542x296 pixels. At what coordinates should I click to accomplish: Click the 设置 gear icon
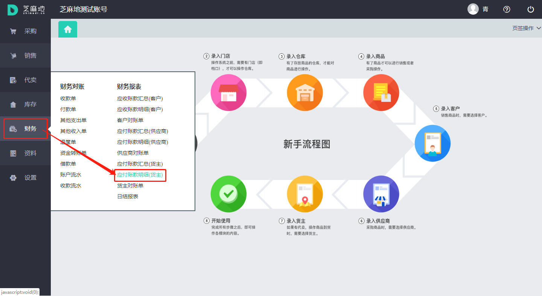coord(13,178)
